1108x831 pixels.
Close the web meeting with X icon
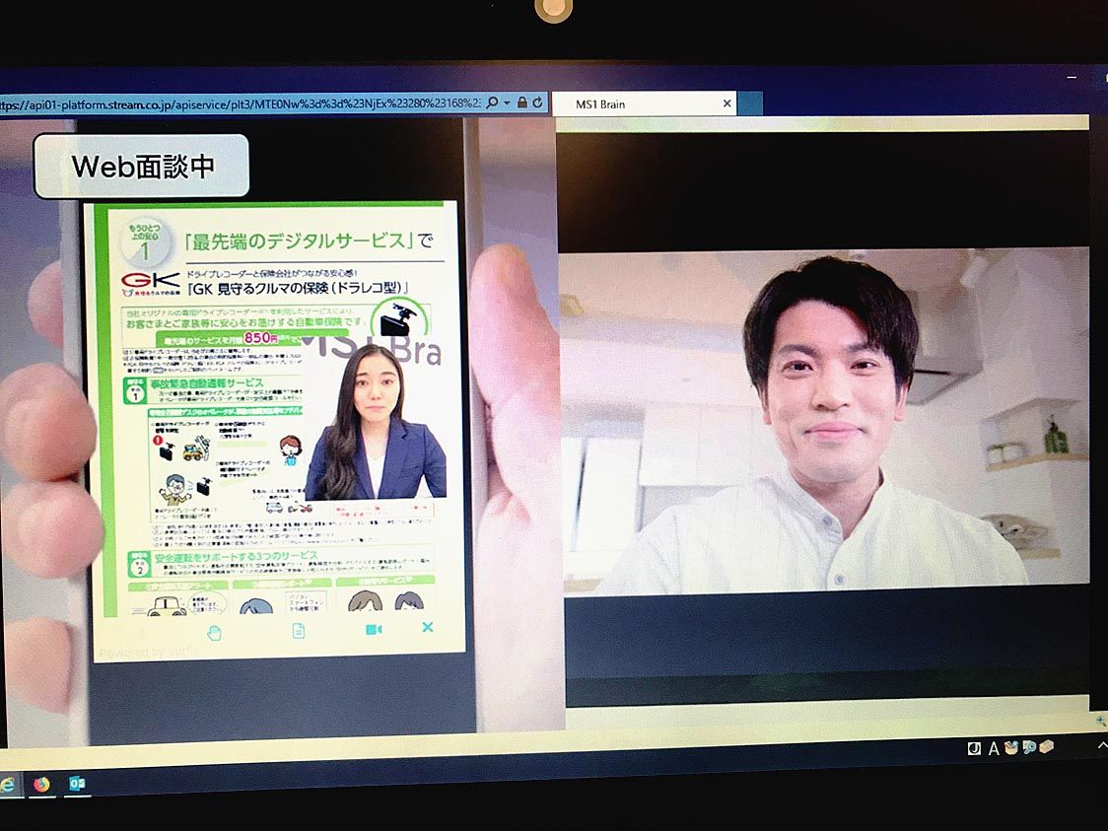tap(427, 627)
